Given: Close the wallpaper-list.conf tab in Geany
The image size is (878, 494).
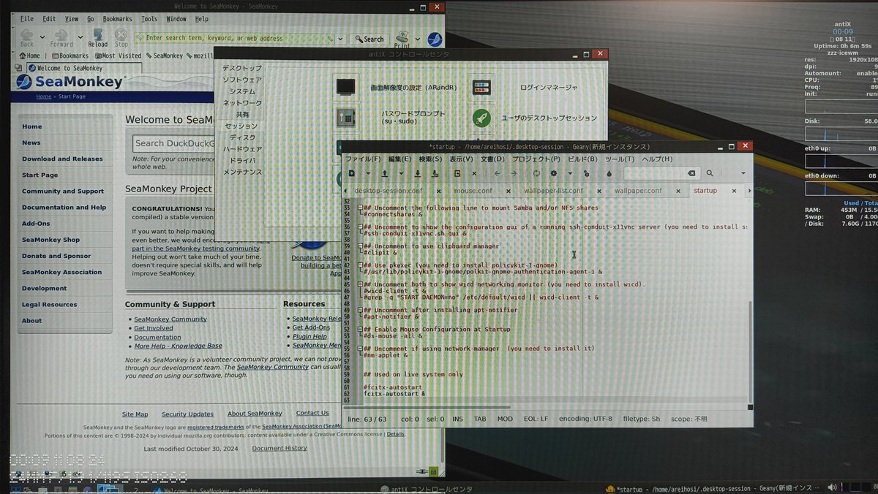Looking at the screenshot, I should [x=599, y=191].
